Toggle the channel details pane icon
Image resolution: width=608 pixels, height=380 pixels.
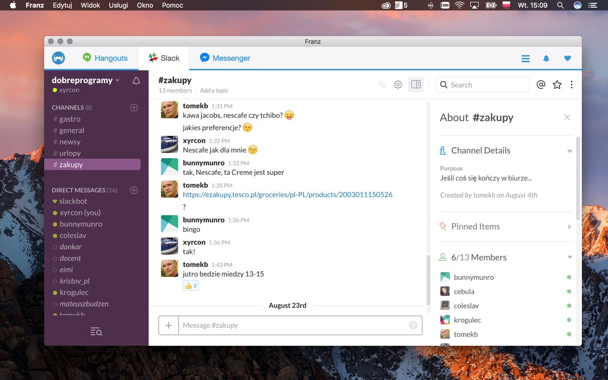416,85
